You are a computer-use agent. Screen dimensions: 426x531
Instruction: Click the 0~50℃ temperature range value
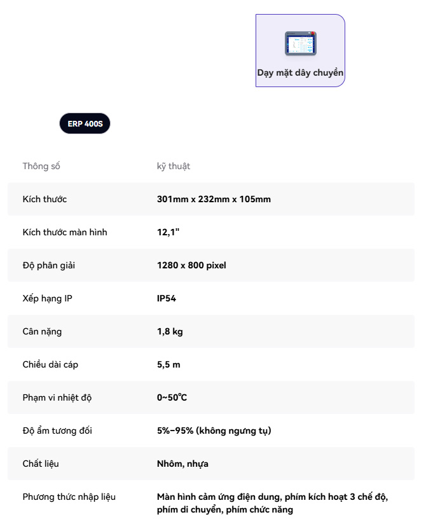[172, 397]
